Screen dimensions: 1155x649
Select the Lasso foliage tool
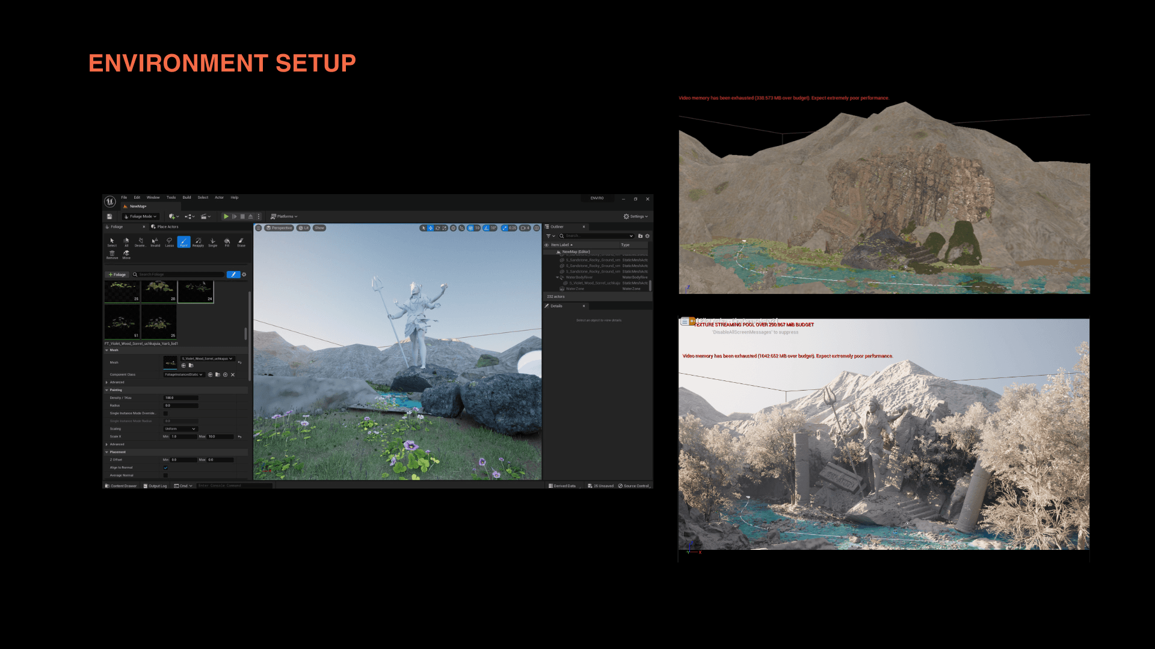pyautogui.click(x=169, y=242)
